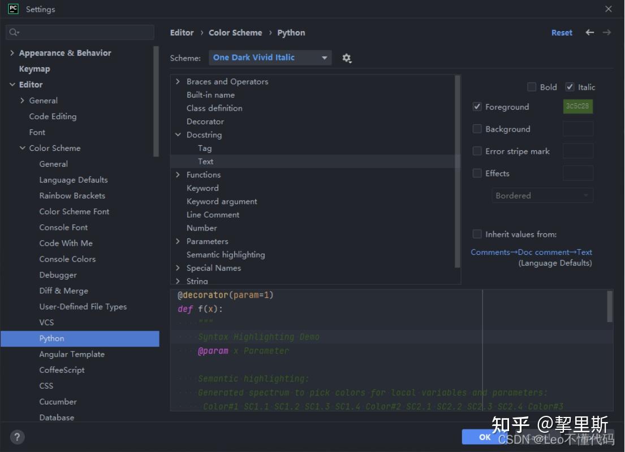Click the PyCharm logo in the title bar

point(12,9)
